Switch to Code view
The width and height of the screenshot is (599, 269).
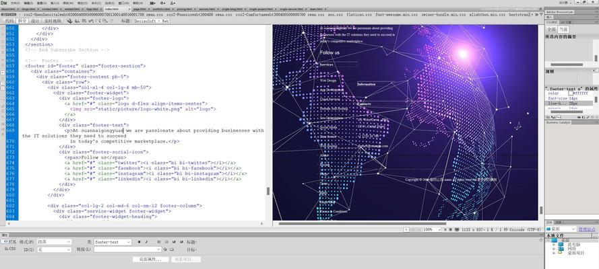coord(9,21)
